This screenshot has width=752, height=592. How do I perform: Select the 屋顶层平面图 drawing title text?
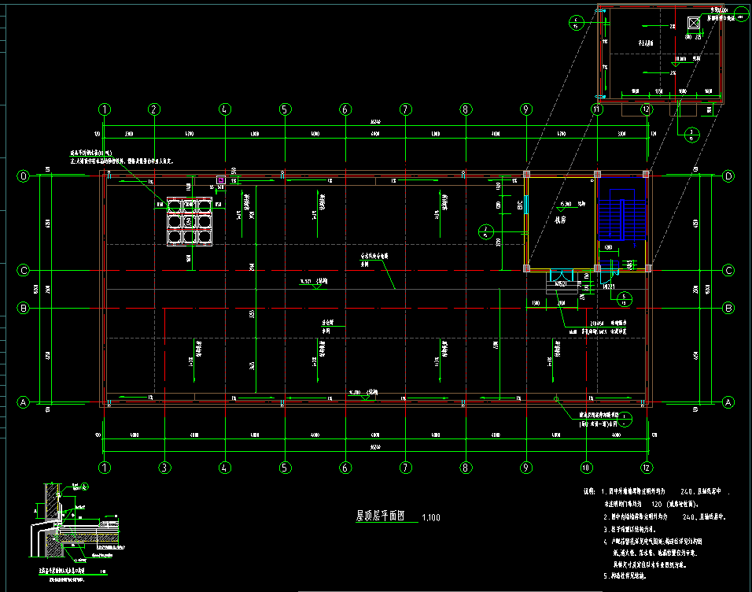(x=380, y=516)
